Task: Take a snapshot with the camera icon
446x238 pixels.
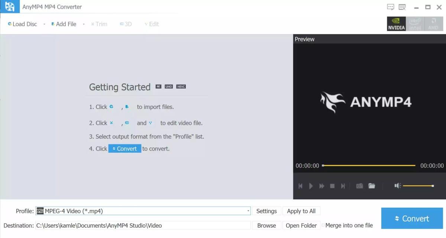Action: tap(359, 186)
